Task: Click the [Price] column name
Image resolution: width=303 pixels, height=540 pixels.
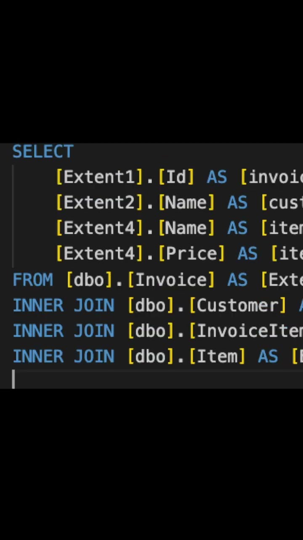Action: point(191,254)
